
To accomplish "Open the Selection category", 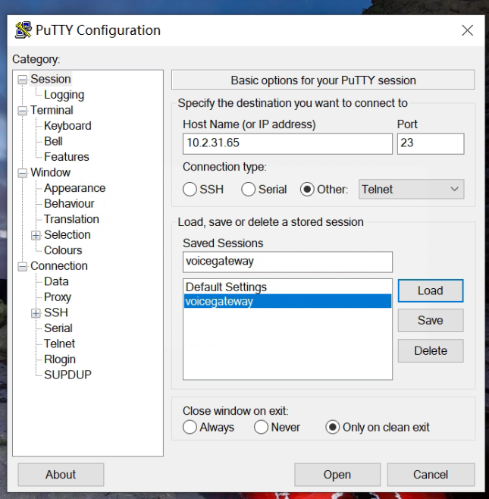I will point(67,235).
